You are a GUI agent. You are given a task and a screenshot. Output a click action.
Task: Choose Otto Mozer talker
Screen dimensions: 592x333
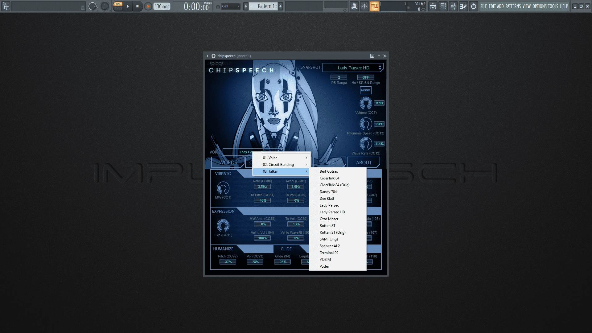click(x=338, y=219)
